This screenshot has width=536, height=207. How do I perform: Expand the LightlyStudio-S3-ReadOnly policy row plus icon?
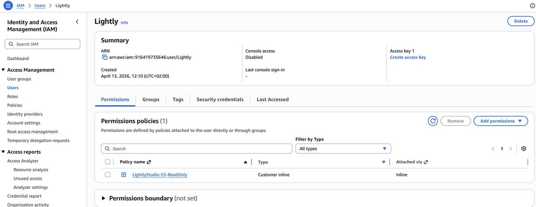click(124, 174)
